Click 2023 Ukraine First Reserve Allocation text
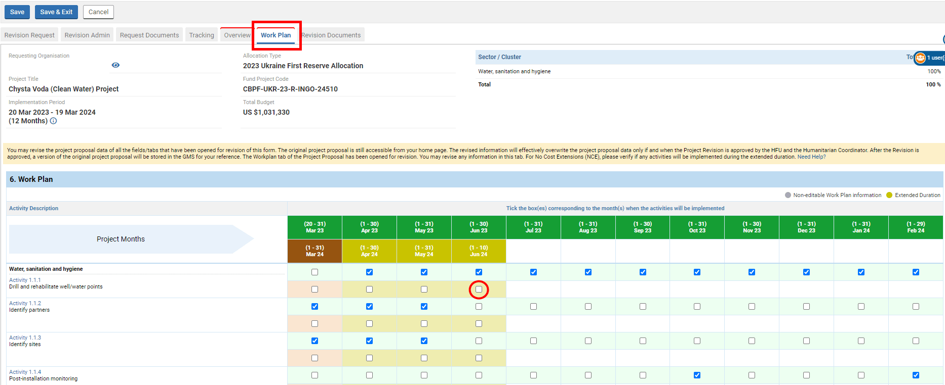 pos(303,66)
